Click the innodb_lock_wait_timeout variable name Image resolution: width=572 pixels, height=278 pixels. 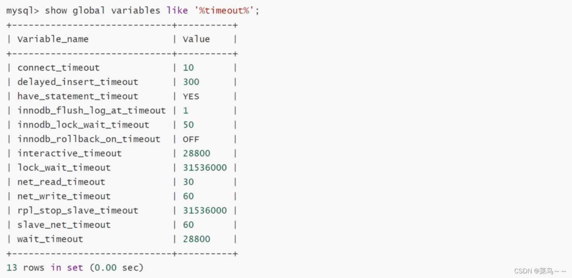pyautogui.click(x=83, y=125)
